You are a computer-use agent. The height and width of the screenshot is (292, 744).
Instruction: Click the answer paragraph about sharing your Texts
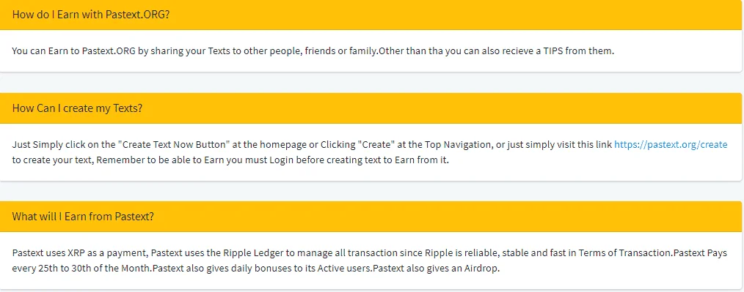313,51
